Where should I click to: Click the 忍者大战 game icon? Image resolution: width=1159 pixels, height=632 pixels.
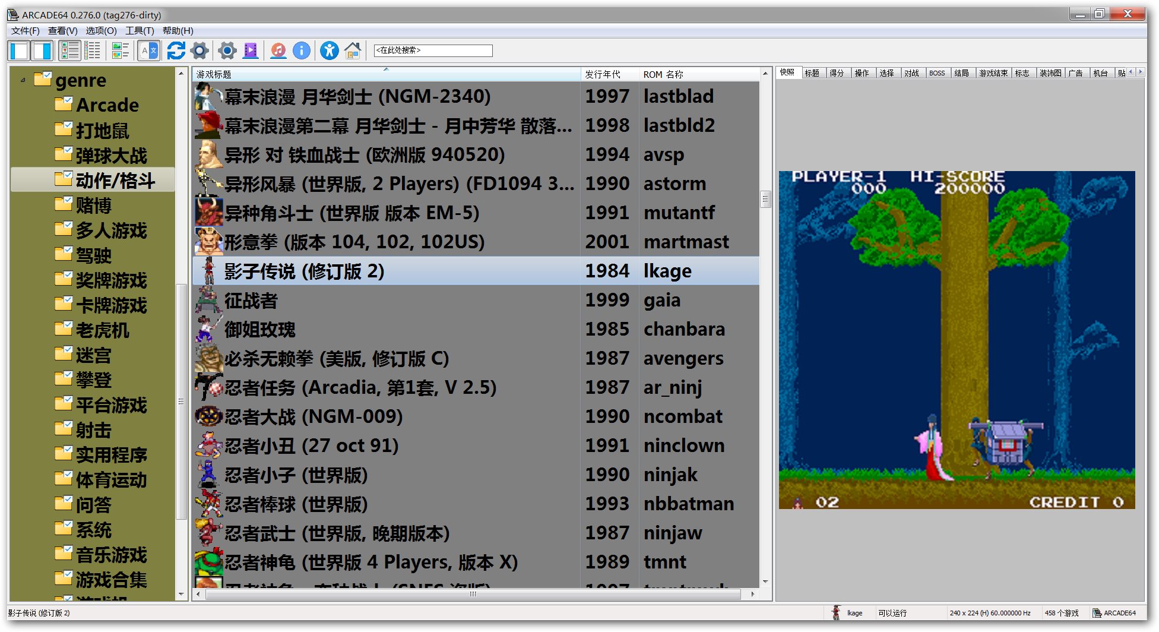[x=208, y=416]
